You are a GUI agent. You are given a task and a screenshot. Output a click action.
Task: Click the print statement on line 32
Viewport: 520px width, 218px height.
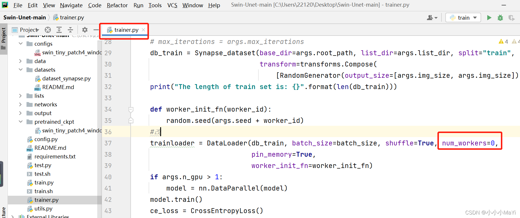(x=273, y=87)
